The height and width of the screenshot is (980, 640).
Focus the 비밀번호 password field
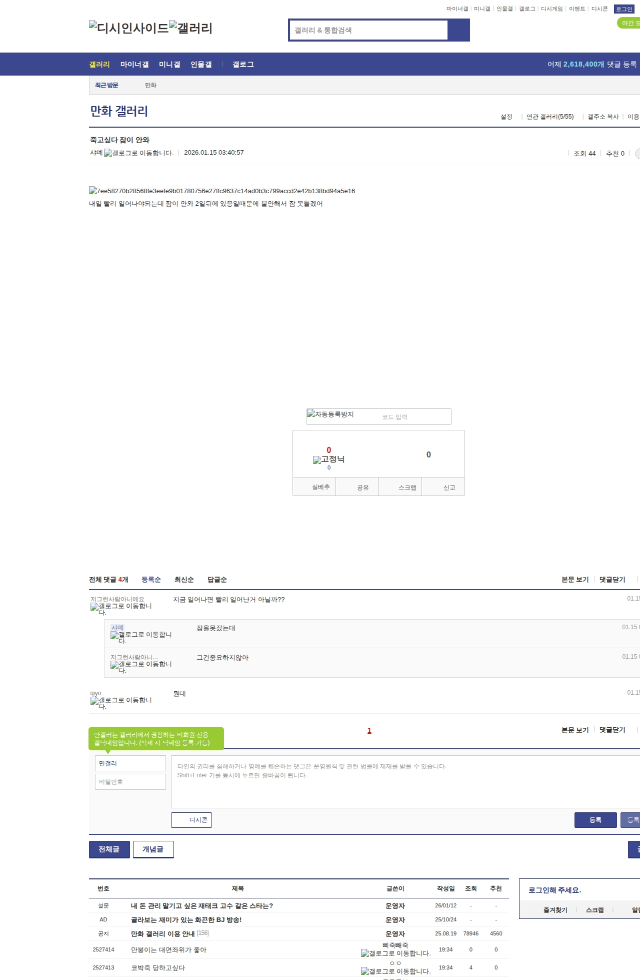(x=130, y=782)
